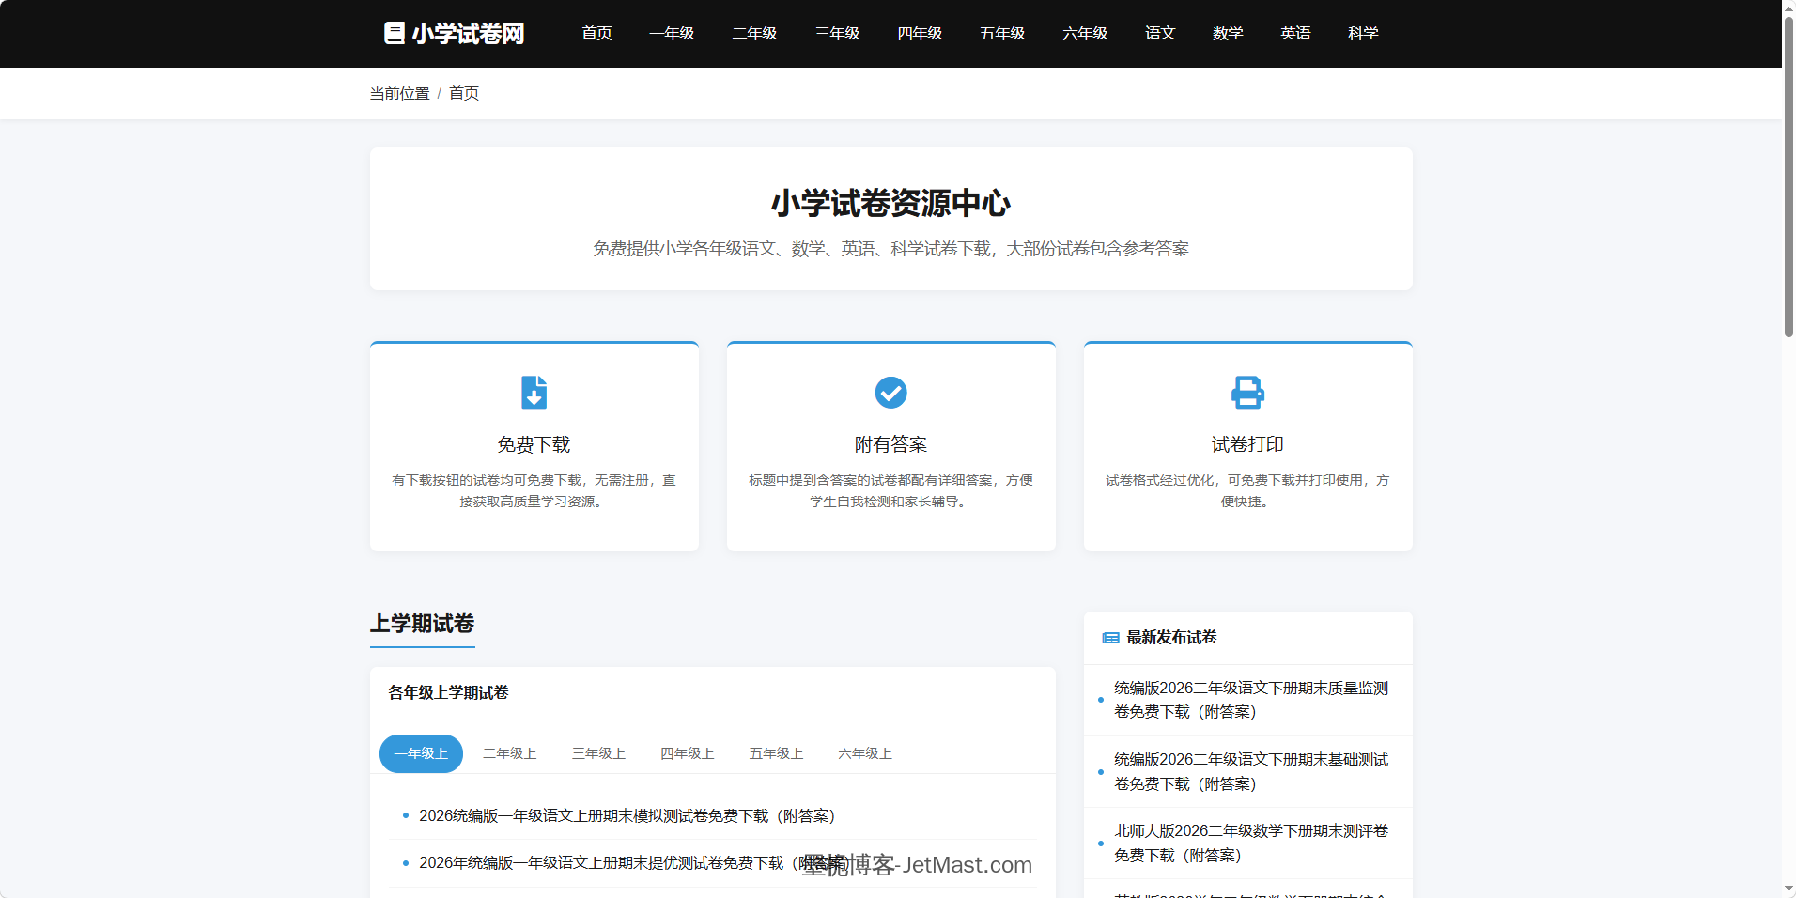Click the printer icon for 试卷打印

pyautogui.click(x=1247, y=392)
